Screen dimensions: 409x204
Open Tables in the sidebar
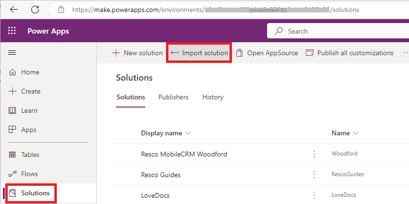click(x=30, y=155)
